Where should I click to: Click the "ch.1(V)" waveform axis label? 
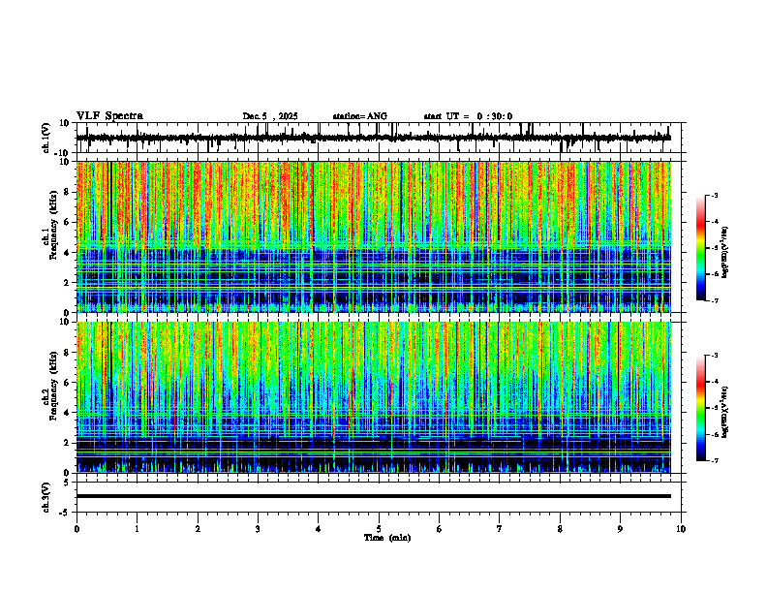click(46, 138)
